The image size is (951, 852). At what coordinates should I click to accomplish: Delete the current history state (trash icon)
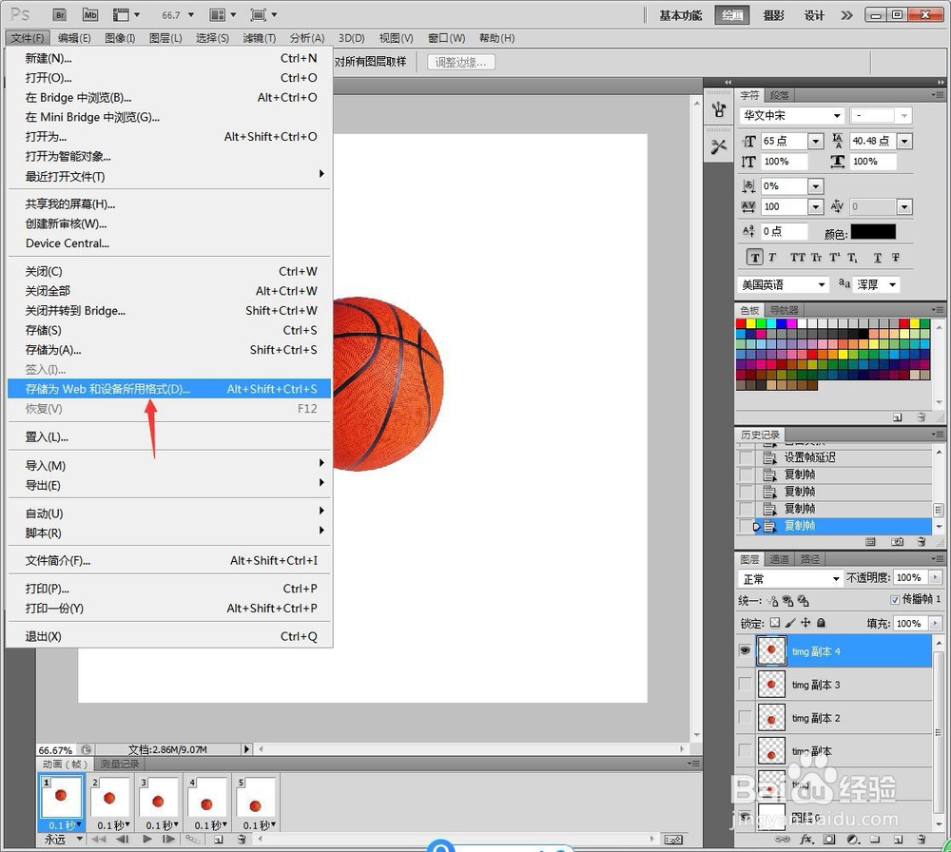(922, 541)
